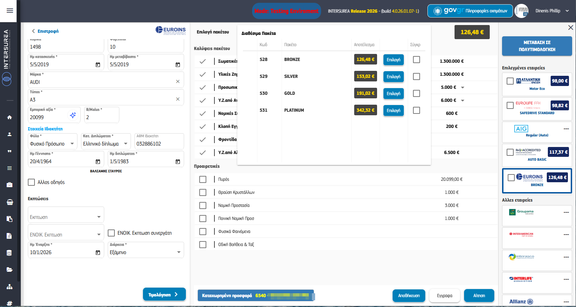Open the Έκπτωση discount dropdown
Viewport: 576px width, 307px height.
point(99,217)
